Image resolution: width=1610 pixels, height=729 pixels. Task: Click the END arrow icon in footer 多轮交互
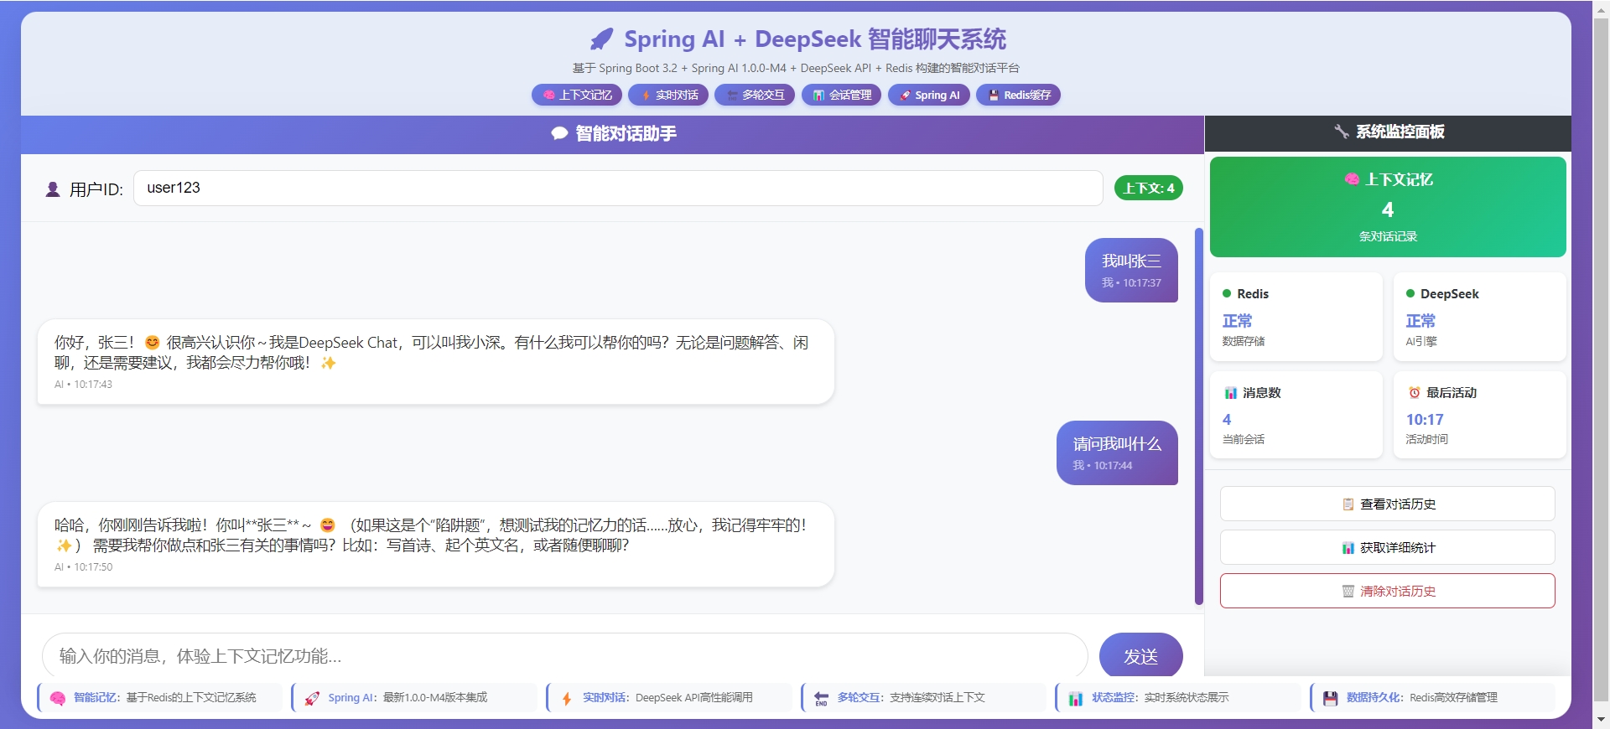[x=821, y=698]
